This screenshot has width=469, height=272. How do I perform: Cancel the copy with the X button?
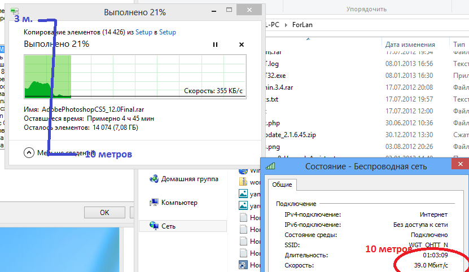pos(242,45)
